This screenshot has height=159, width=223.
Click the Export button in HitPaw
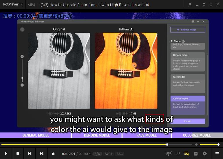tap(188, 121)
